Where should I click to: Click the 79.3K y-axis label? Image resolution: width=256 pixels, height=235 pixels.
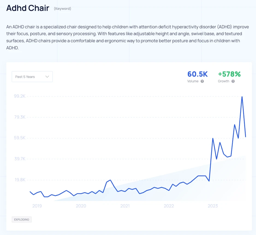pyautogui.click(x=20, y=117)
